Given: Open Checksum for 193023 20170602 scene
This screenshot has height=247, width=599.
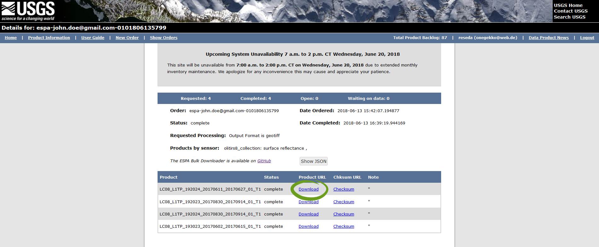Looking at the screenshot, I should click(x=343, y=227).
